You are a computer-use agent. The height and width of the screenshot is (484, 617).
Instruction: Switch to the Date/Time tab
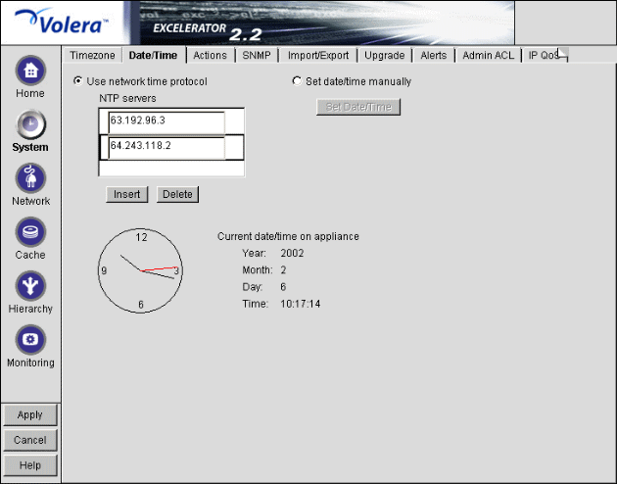pos(153,55)
